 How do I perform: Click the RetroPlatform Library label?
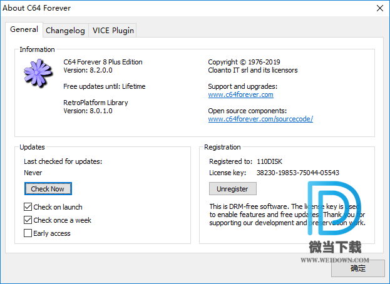[96, 103]
